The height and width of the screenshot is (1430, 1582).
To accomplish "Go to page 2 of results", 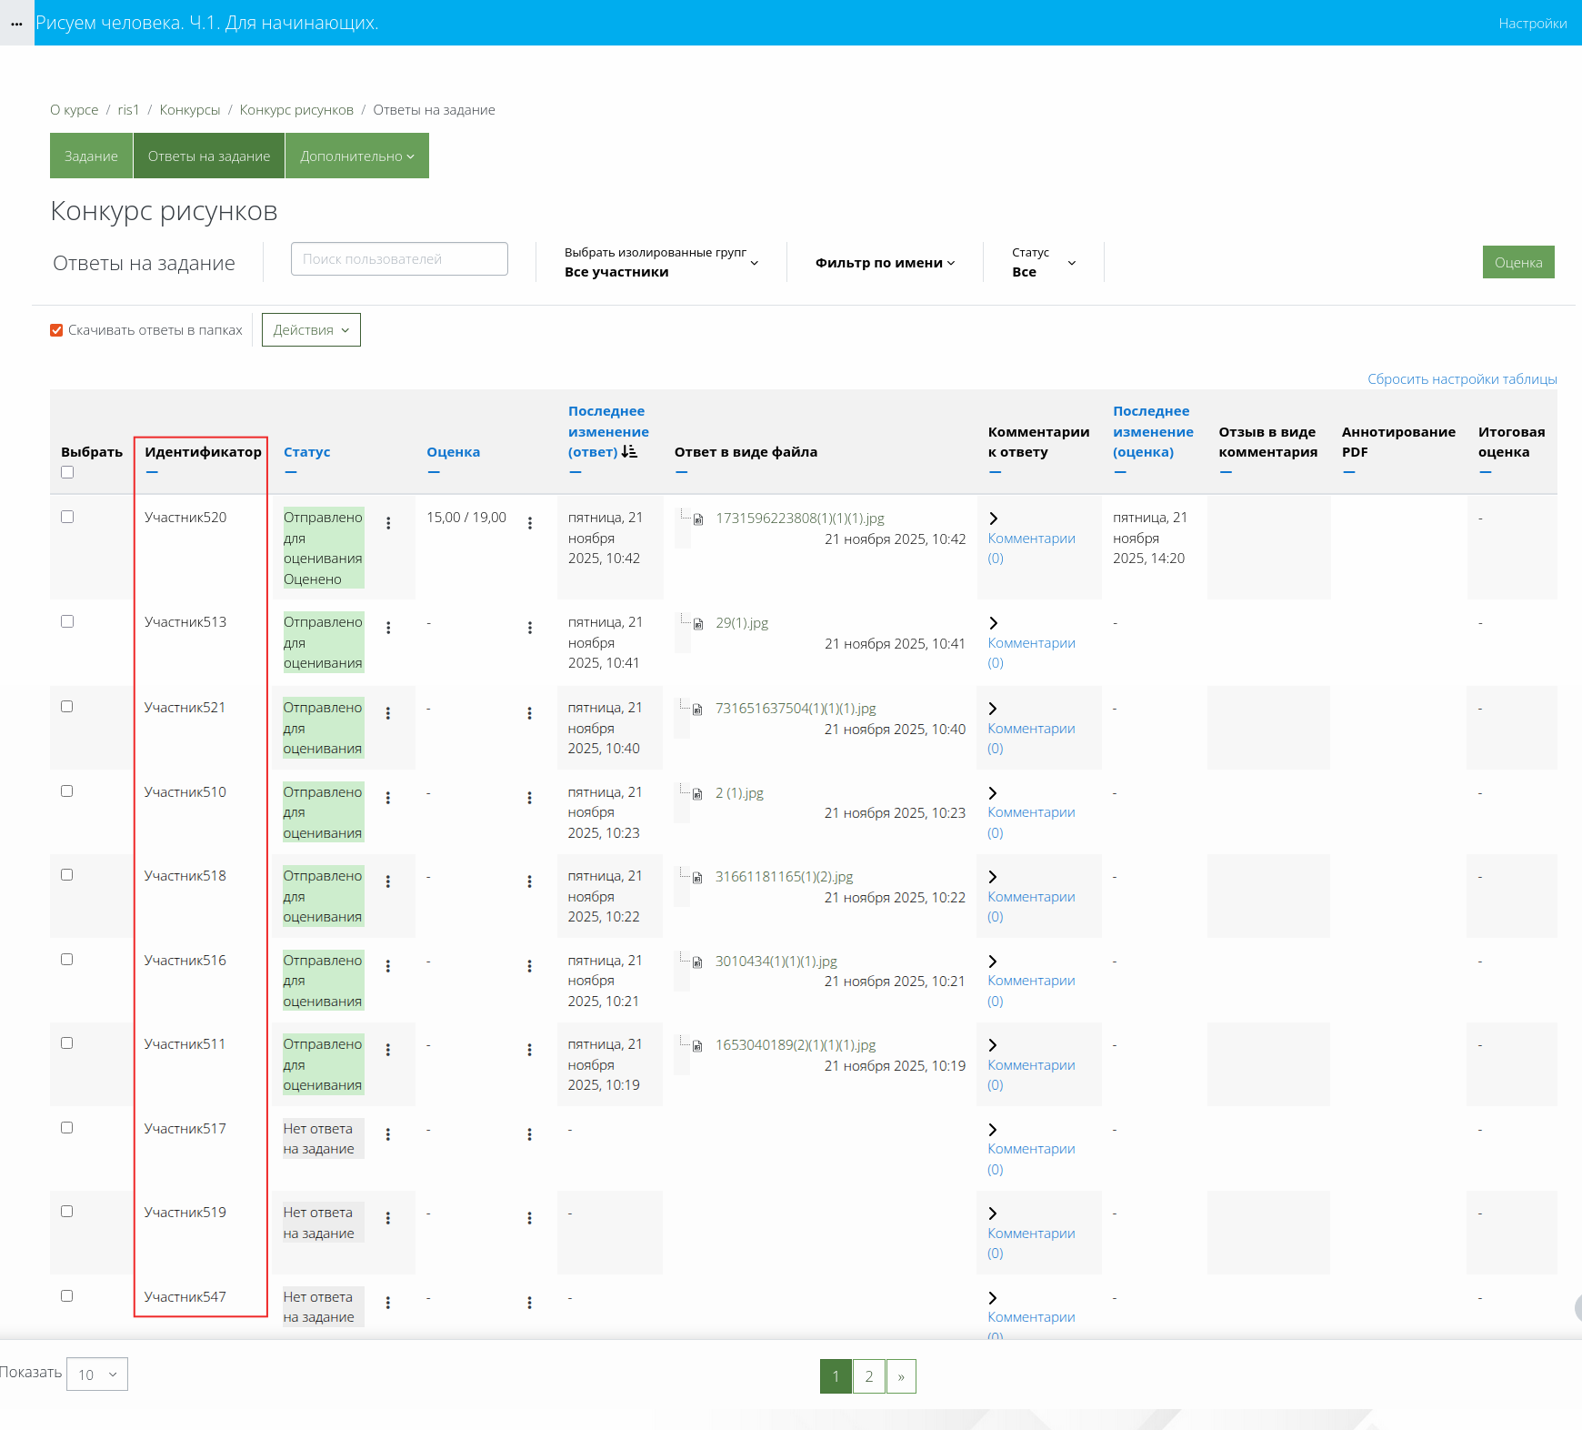I will 869,1376.
